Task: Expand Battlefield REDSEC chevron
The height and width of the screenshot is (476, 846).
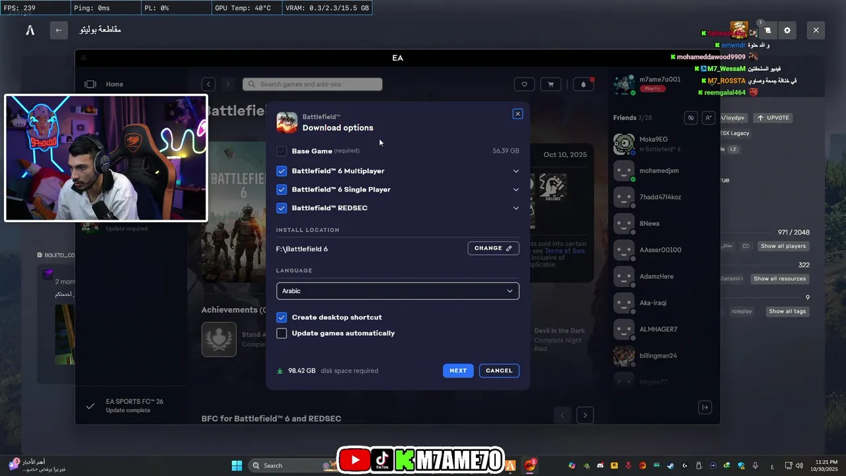Action: [x=516, y=208]
